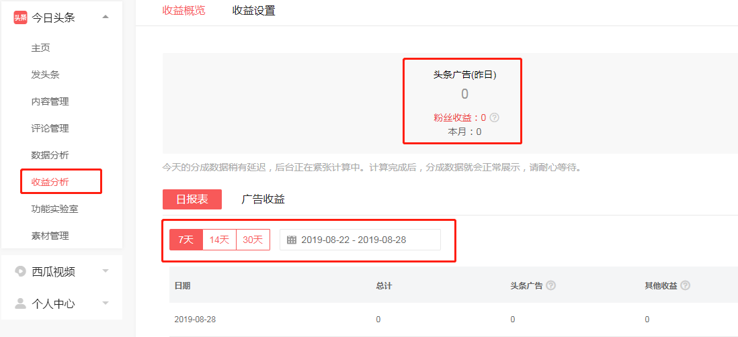Select the 7天 range option
This screenshot has width=738, height=337.
186,240
